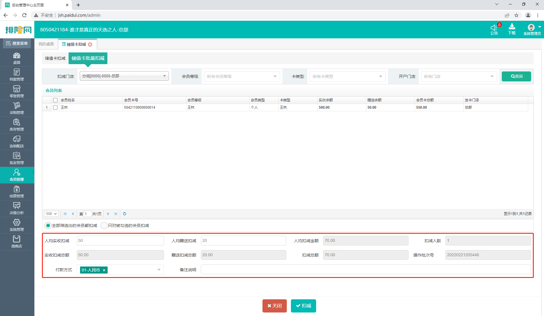544x316 pixels.
Task: Open the 桌面 dashboard sidebar icon
Action: pyautogui.click(x=17, y=58)
